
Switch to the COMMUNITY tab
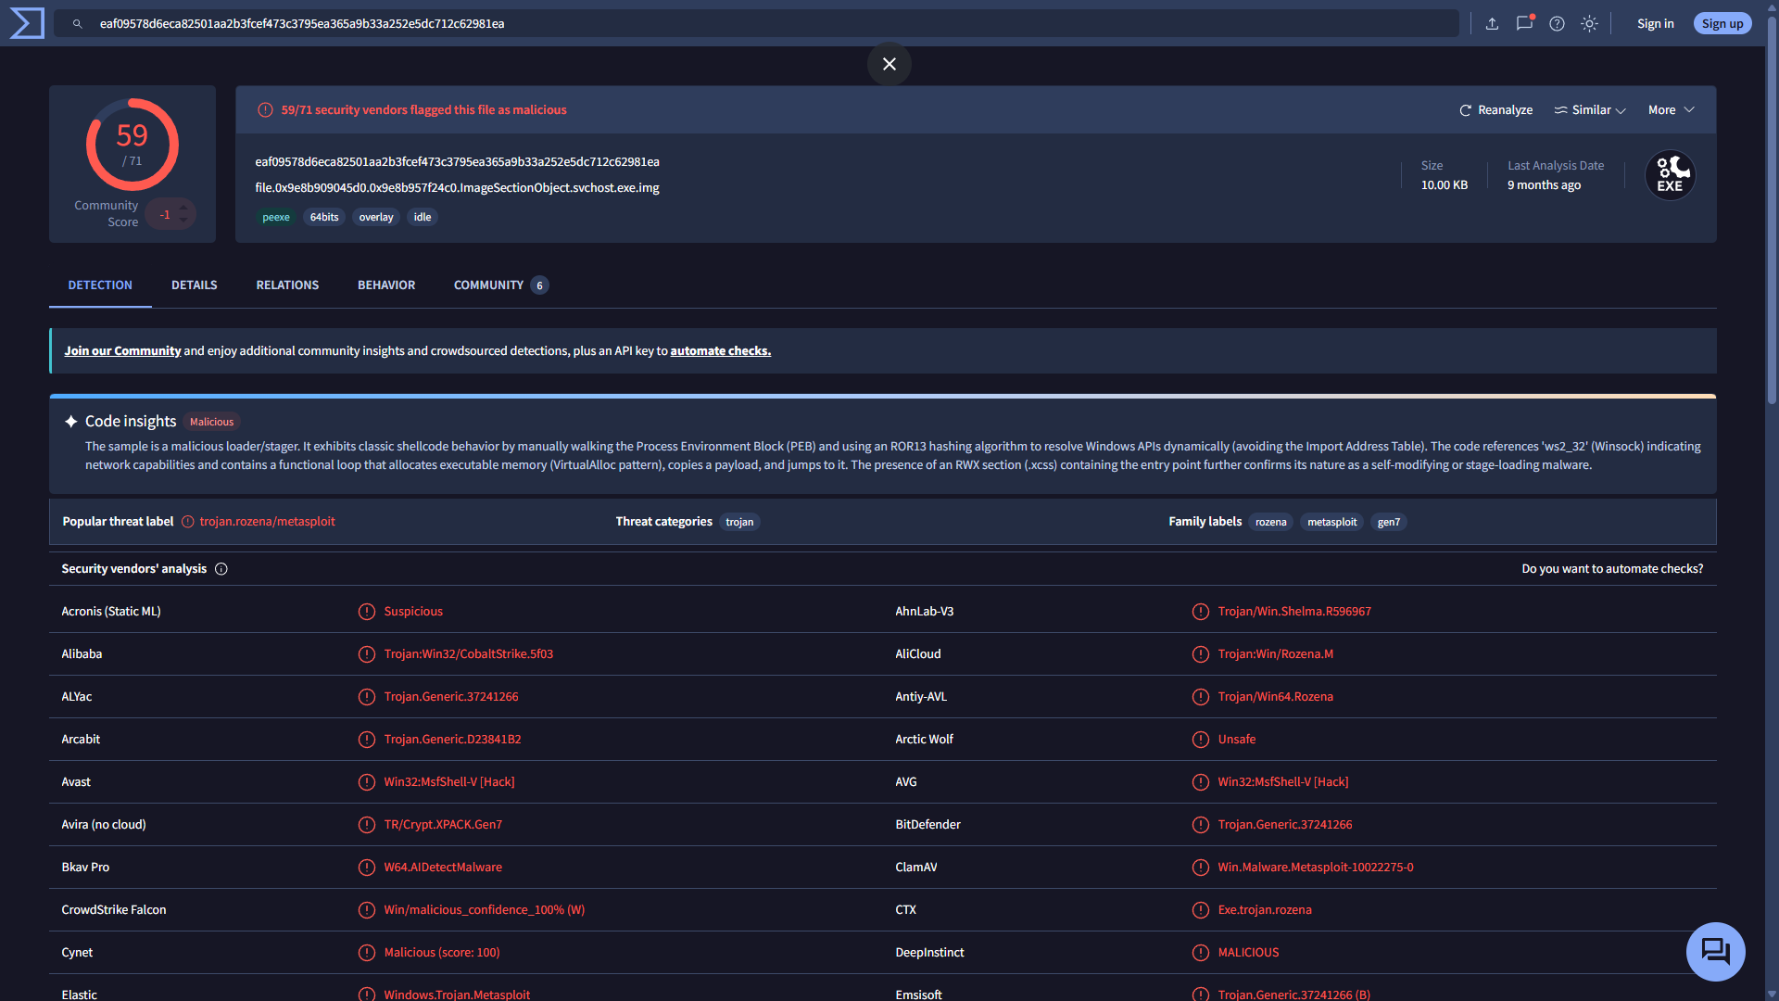500,285
